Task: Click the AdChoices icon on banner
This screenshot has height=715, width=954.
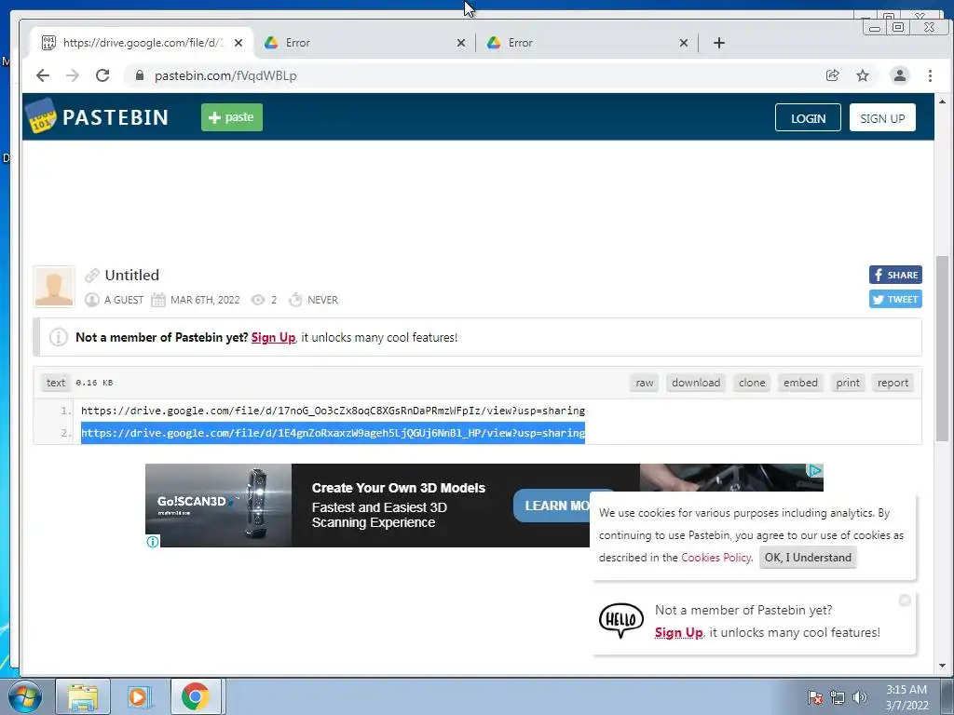Action: [x=815, y=470]
